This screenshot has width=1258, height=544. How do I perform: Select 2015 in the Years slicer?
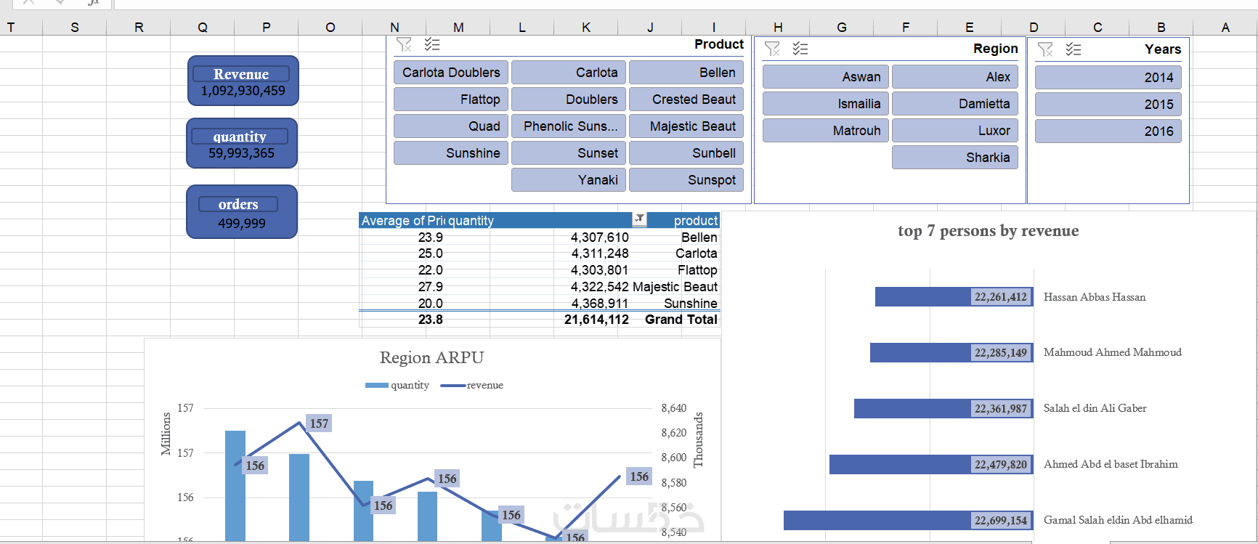(1108, 105)
